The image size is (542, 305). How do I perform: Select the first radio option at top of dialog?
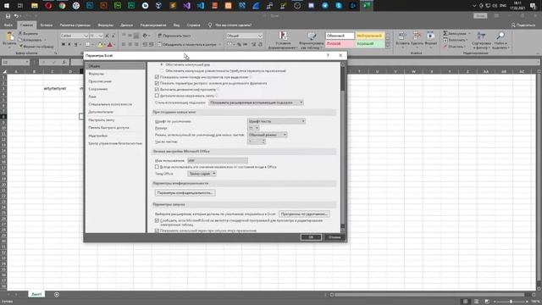(x=162, y=64)
